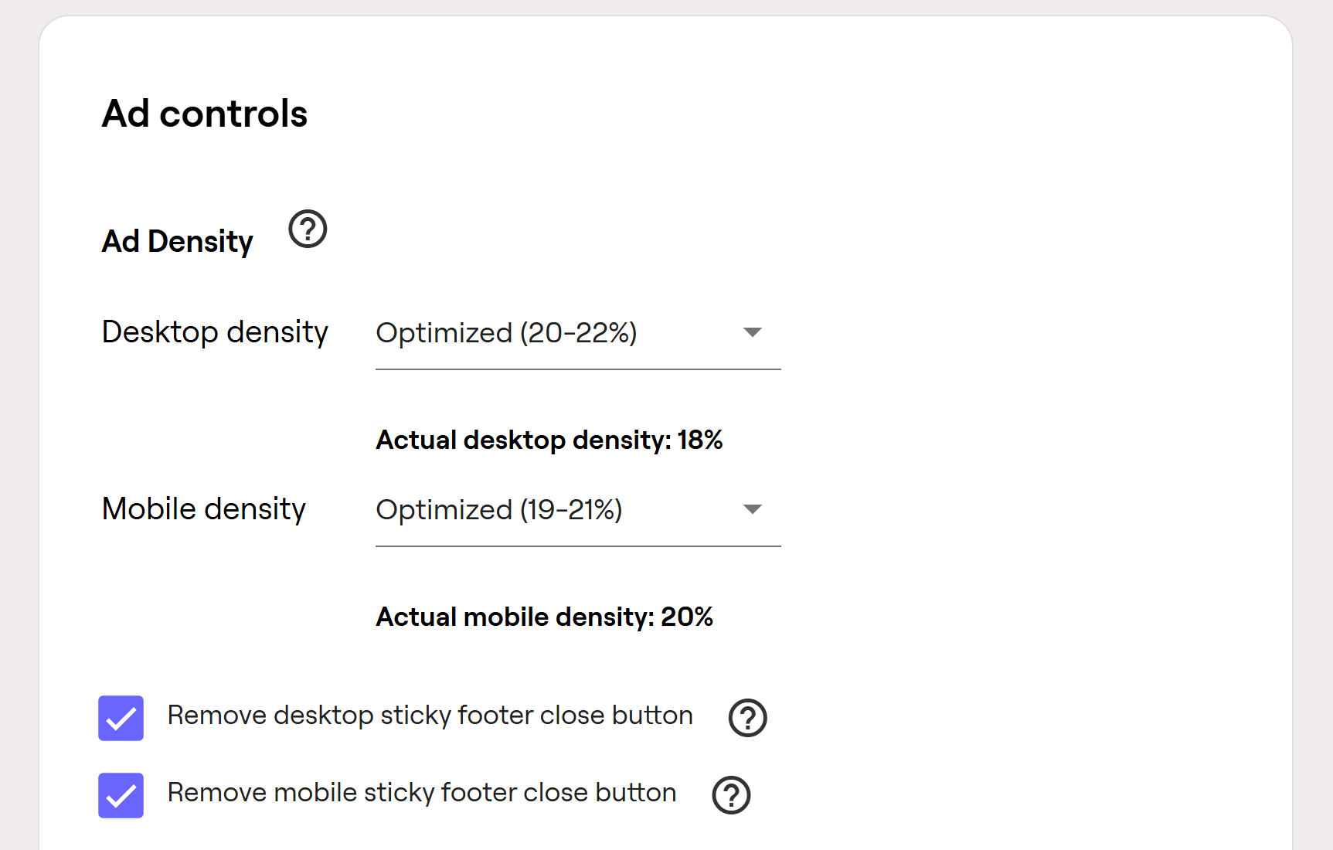The width and height of the screenshot is (1333, 850).
Task: Click the Desktop density field label
Action: click(215, 332)
